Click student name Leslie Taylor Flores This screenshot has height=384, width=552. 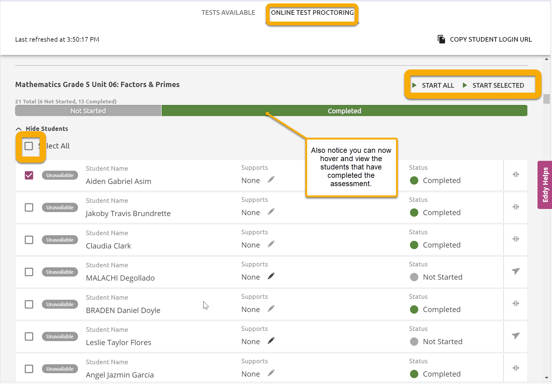coord(118,343)
